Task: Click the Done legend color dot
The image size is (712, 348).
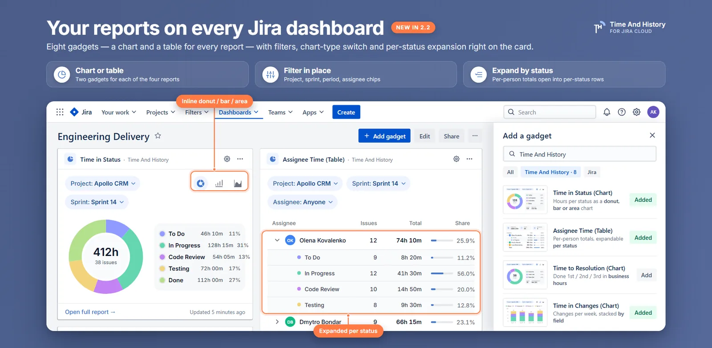Action: pos(162,280)
